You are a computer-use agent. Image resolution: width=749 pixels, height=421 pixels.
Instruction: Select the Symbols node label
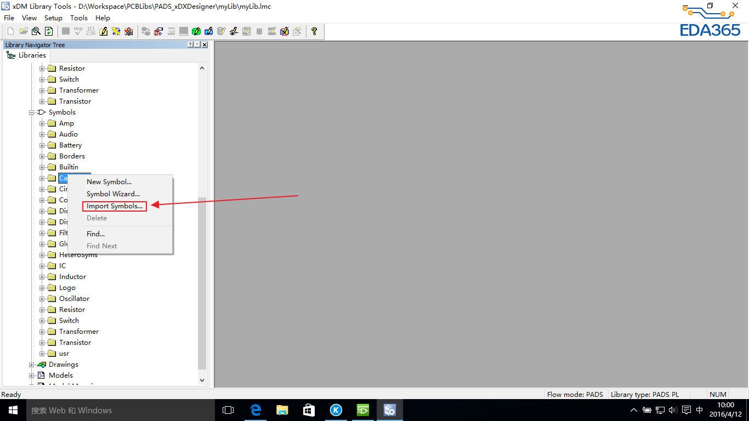(62, 112)
